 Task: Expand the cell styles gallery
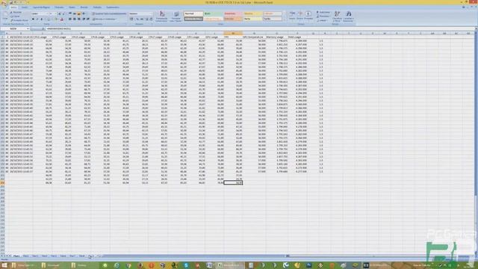(x=285, y=20)
